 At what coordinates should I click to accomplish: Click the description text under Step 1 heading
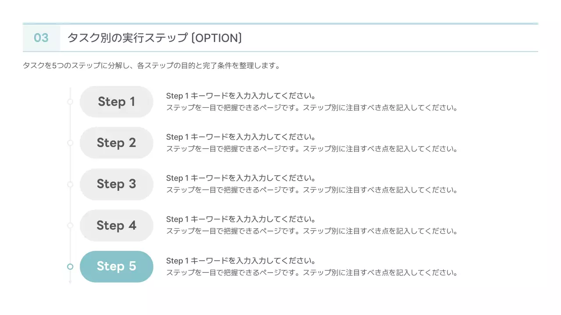312,108
